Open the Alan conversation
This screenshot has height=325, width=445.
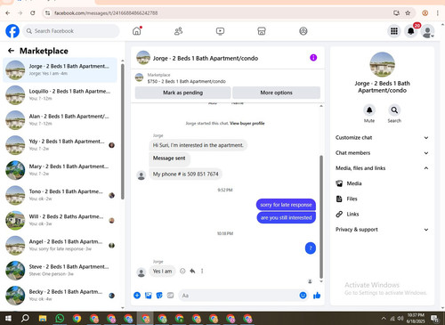60,120
